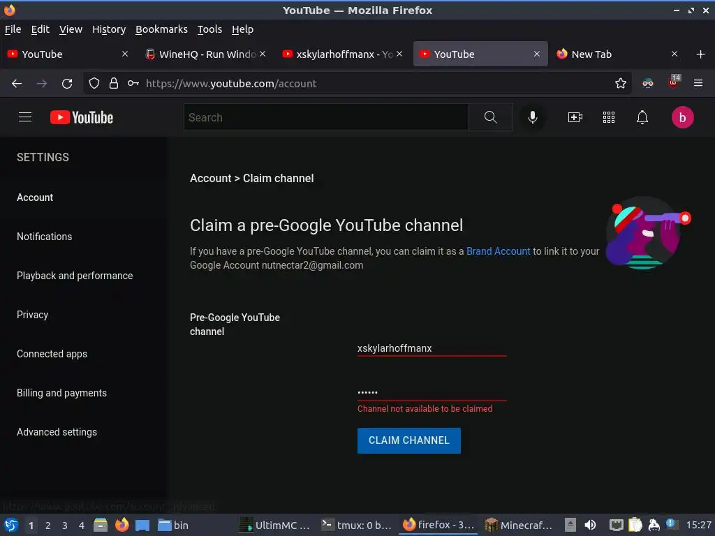Open the glasses extension icon in toolbar
The height and width of the screenshot is (536, 715).
coord(647,84)
